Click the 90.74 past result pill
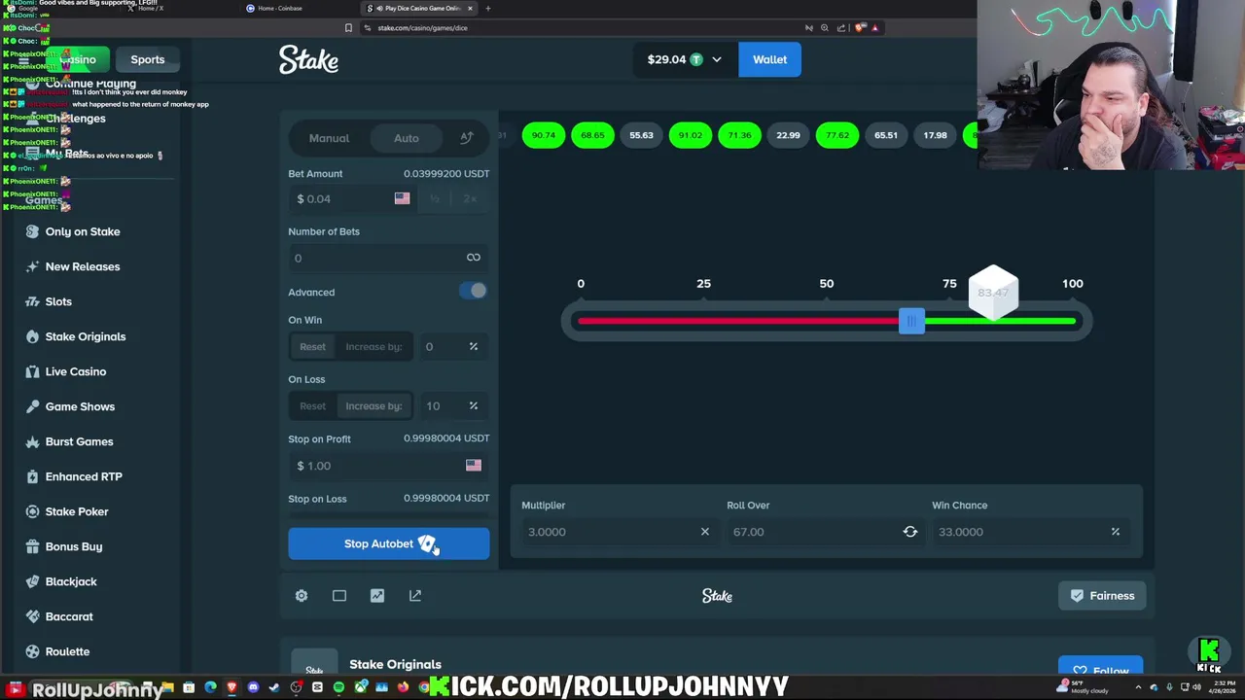The height and width of the screenshot is (700, 1245). click(544, 135)
